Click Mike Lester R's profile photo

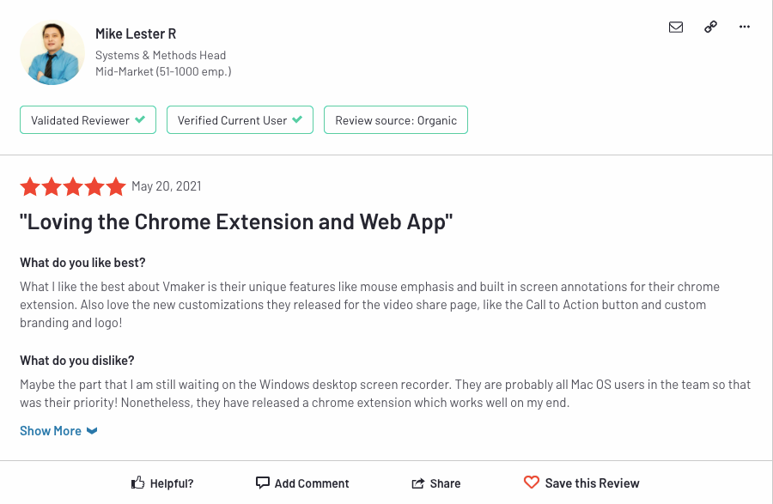(52, 52)
